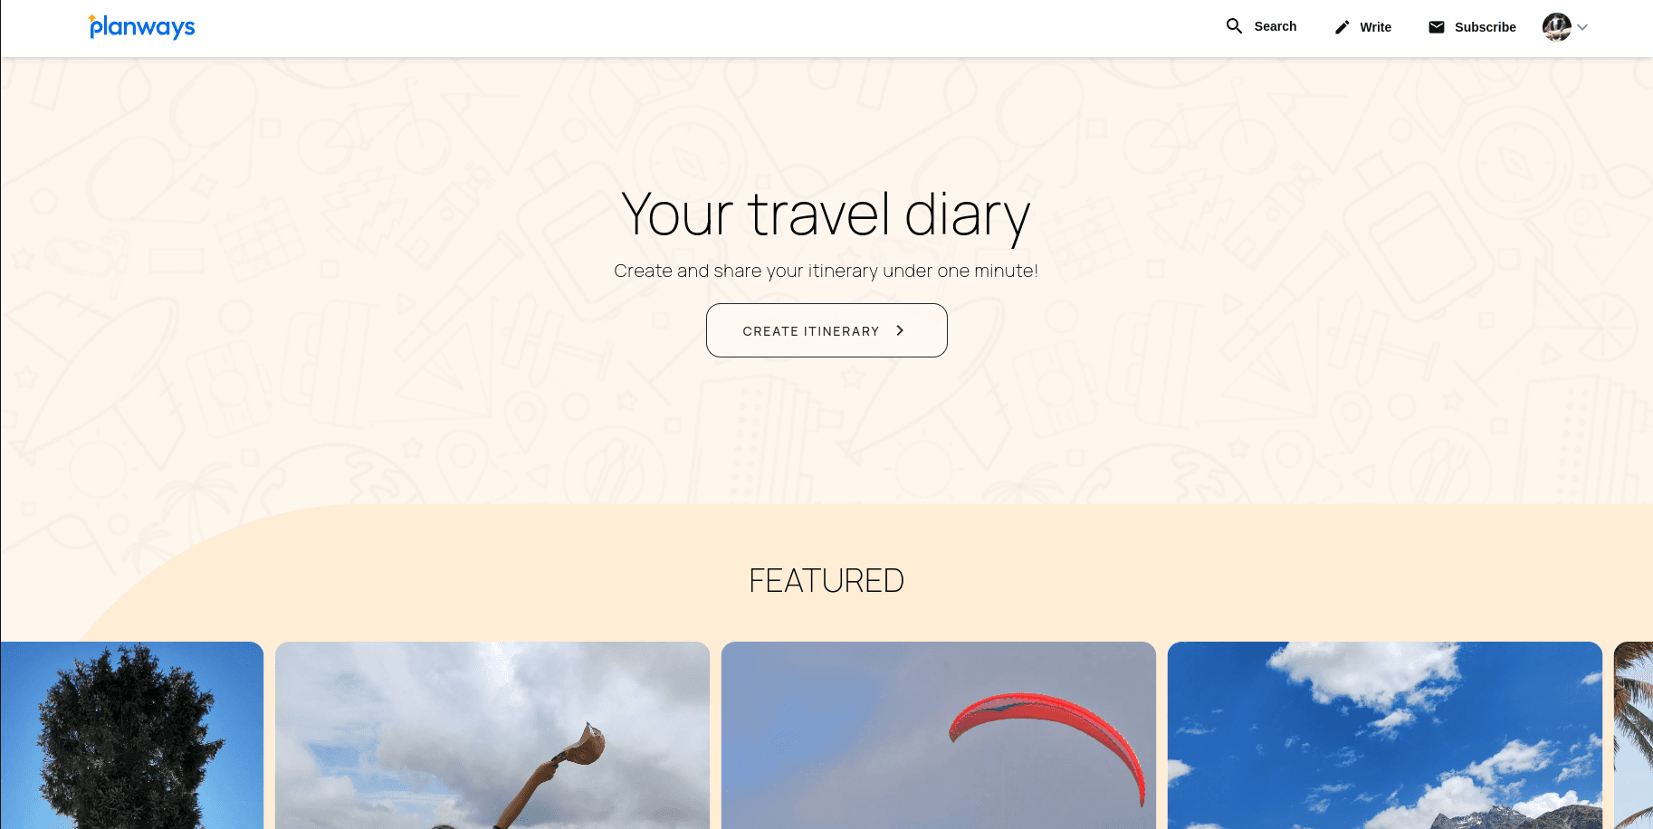
Task: Open the Write menu item
Action: click(x=1363, y=27)
